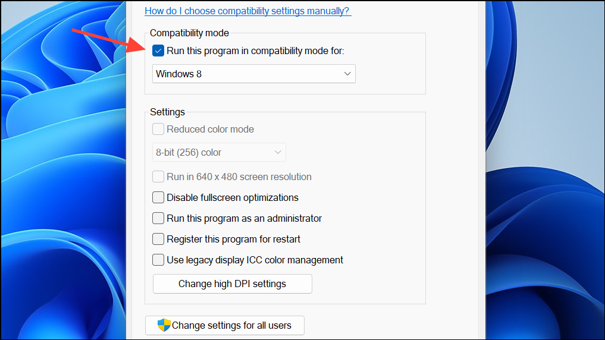This screenshot has width=605, height=340.
Task: Toggle the Reduced color mode checkbox
Action: click(x=158, y=130)
